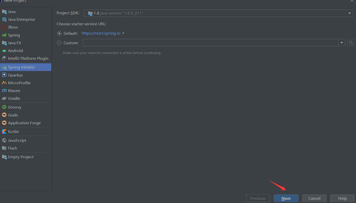The height and width of the screenshot is (203, 356).
Task: Click the Help button
Action: (x=342, y=198)
